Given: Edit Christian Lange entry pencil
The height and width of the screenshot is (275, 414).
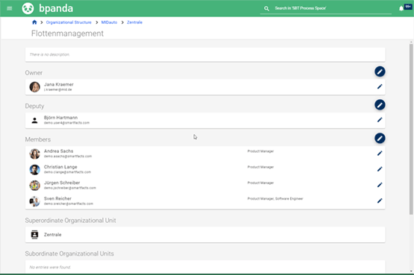Looking at the screenshot, I should tap(380, 169).
